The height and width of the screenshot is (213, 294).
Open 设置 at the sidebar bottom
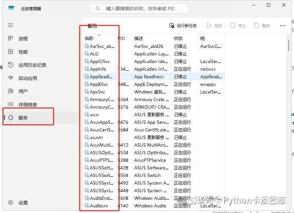coord(23,203)
